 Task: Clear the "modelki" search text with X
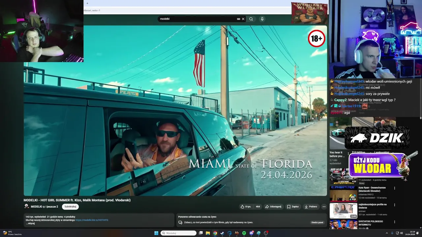243,19
